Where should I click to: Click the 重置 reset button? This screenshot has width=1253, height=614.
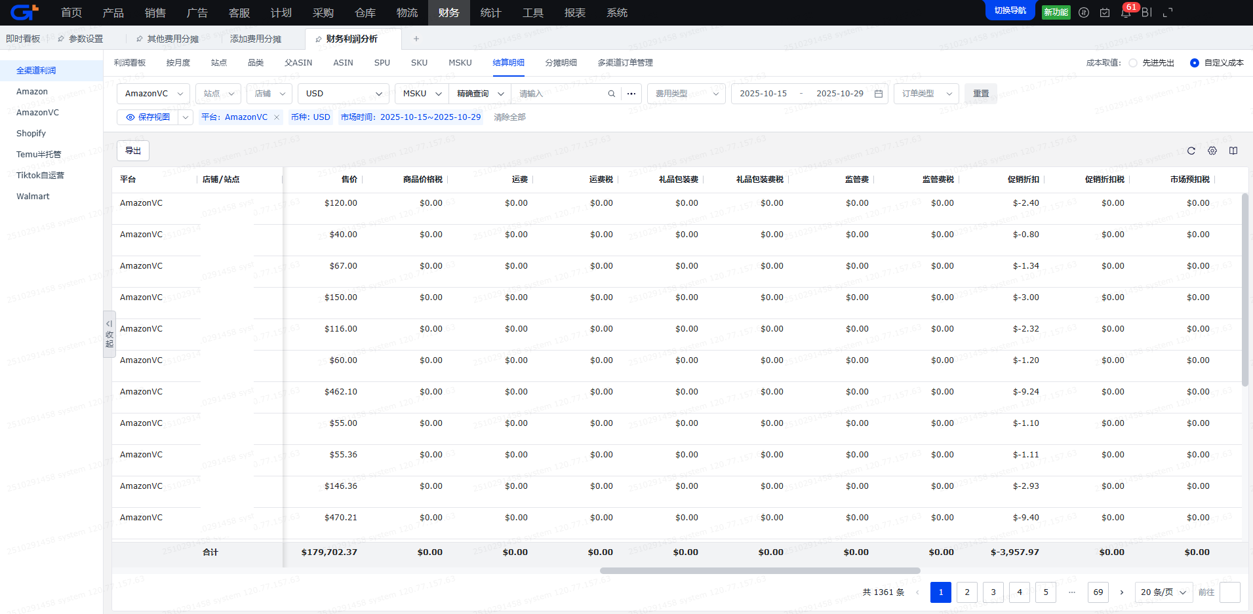981,94
